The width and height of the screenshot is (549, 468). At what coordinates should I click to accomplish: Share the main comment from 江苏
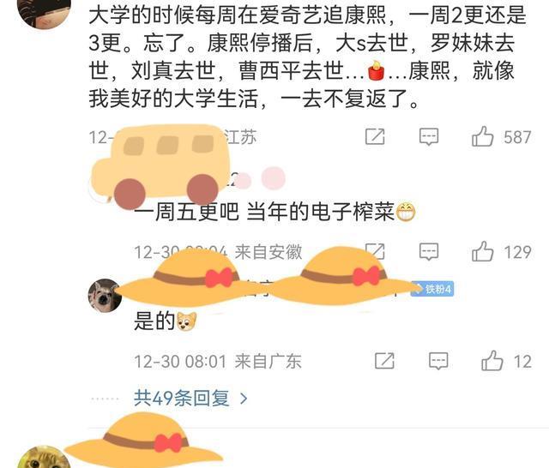(x=375, y=136)
